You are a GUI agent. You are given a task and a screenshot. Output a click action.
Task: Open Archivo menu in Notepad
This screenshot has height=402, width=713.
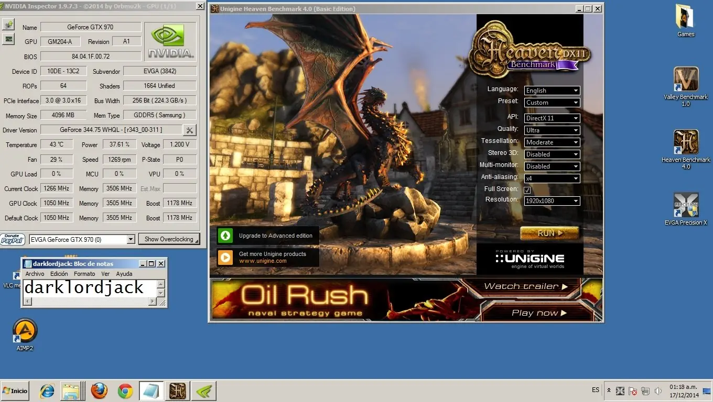tap(35, 274)
